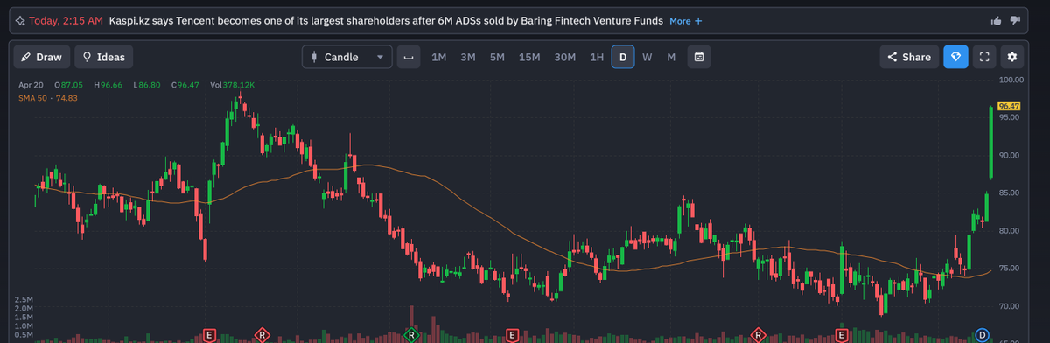Click the blue diamond premium icon
Screen dimensions: 1050x343
coord(955,57)
